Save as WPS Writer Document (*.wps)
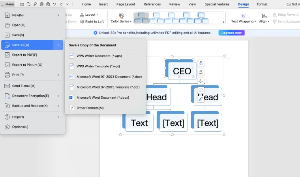 coord(105,56)
